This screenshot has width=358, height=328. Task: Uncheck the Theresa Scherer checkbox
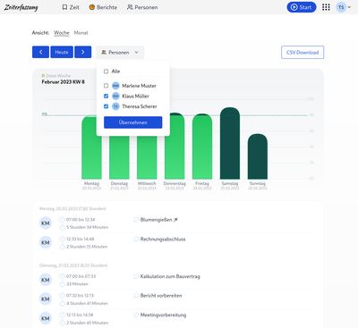pyautogui.click(x=106, y=106)
